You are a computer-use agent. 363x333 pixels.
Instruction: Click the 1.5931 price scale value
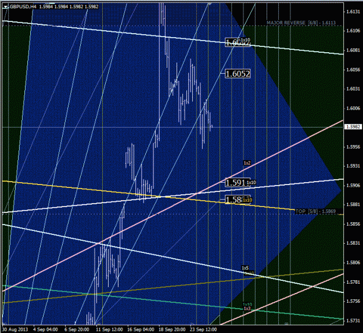click(x=353, y=166)
